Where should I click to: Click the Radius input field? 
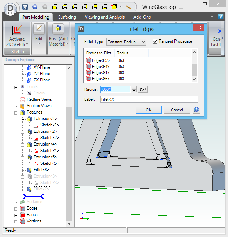(x=116, y=89)
